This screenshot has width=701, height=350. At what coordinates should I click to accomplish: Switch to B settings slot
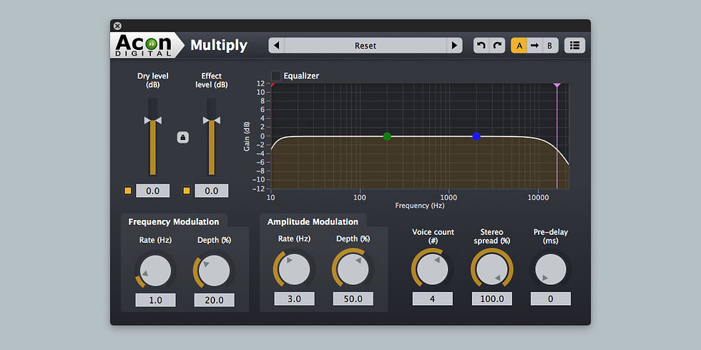[x=550, y=46]
